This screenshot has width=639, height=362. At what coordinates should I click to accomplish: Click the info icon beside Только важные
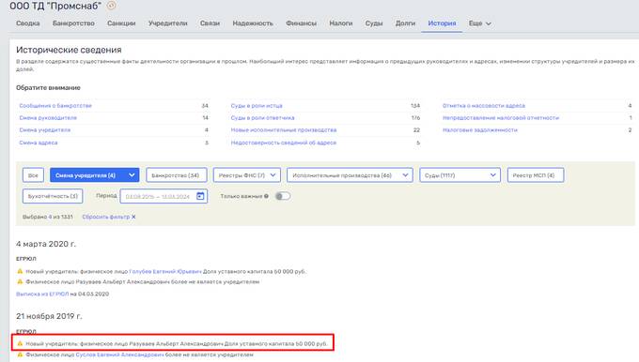[267, 196]
